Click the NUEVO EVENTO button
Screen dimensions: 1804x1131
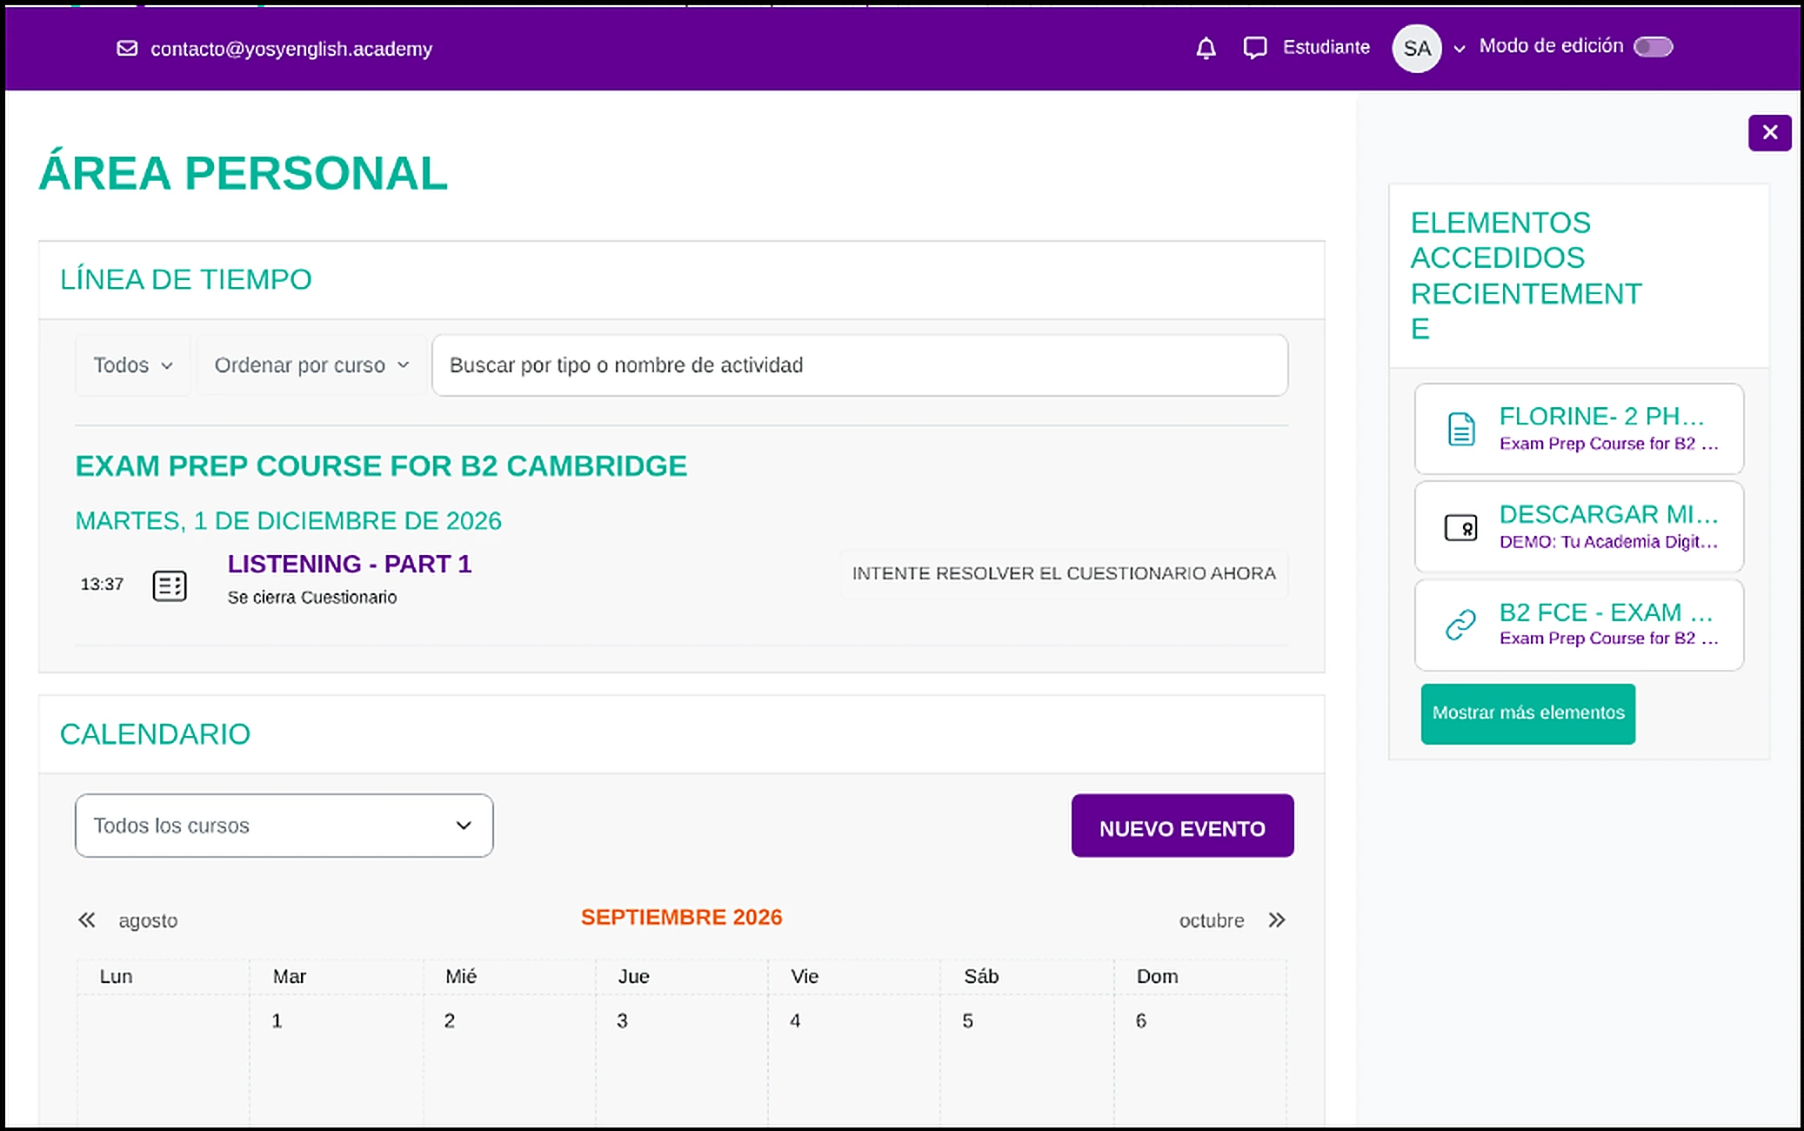(x=1182, y=826)
